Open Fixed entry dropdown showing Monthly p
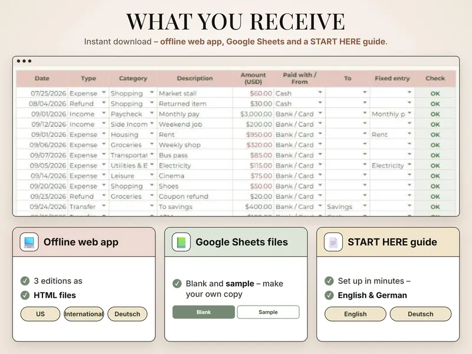The image size is (472, 354). pos(409,113)
